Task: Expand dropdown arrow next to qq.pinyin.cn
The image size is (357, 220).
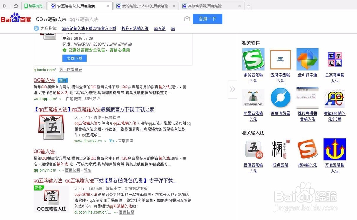Action: pos(59,170)
